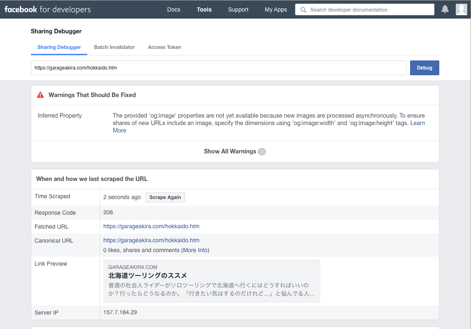Click GARAGEAKIRA.COM in link preview
Image resolution: width=471 pixels, height=329 pixels.
pos(133,267)
